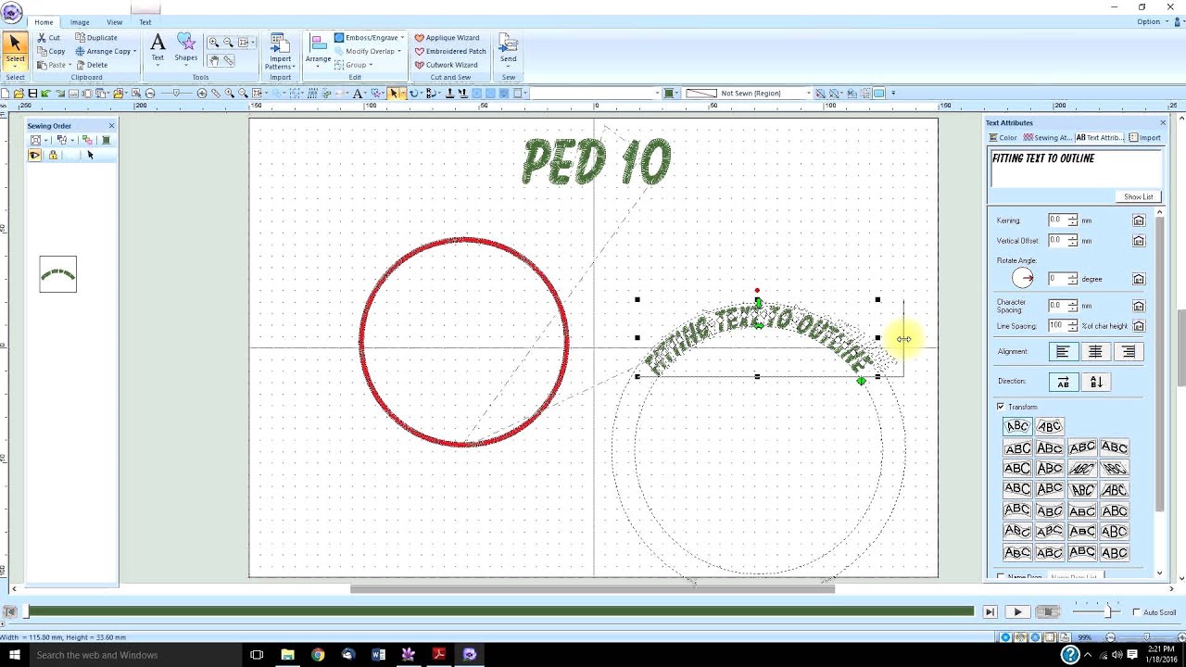Click Delete in the Clipboard group
The image size is (1186, 667).
point(92,65)
